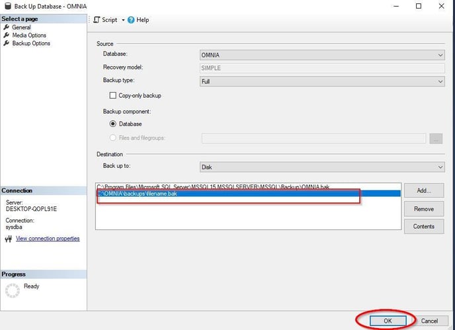The width and height of the screenshot is (455, 330).
Task: Click the Cancel button
Action: click(x=429, y=321)
